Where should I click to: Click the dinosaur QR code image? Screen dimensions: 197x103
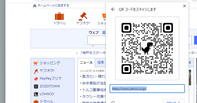tap(147, 48)
